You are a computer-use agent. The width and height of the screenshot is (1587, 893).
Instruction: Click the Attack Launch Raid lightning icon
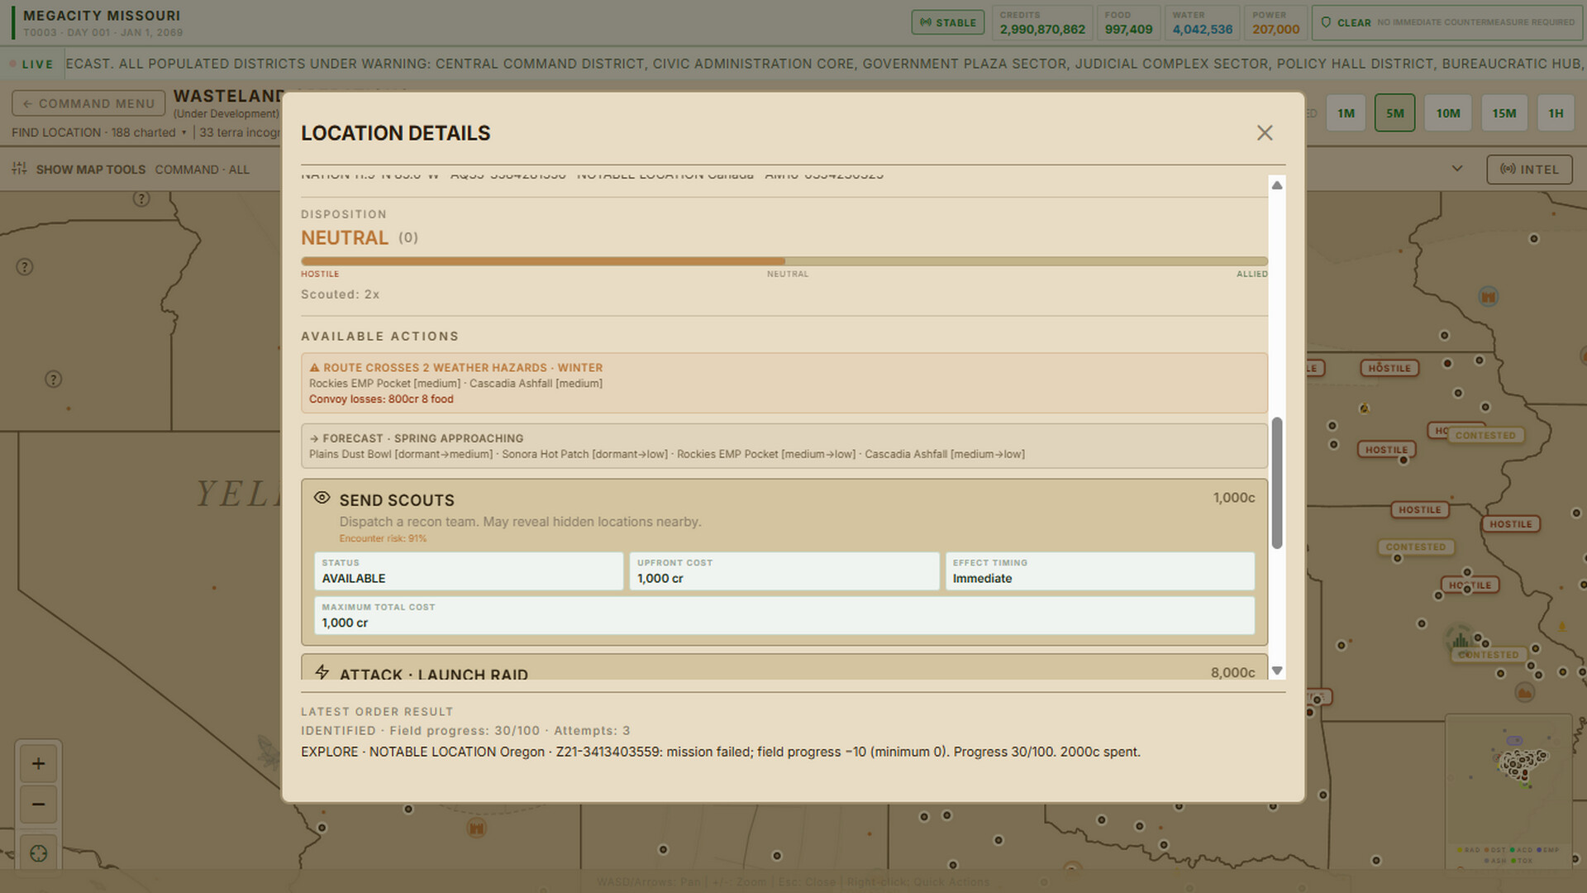(322, 672)
